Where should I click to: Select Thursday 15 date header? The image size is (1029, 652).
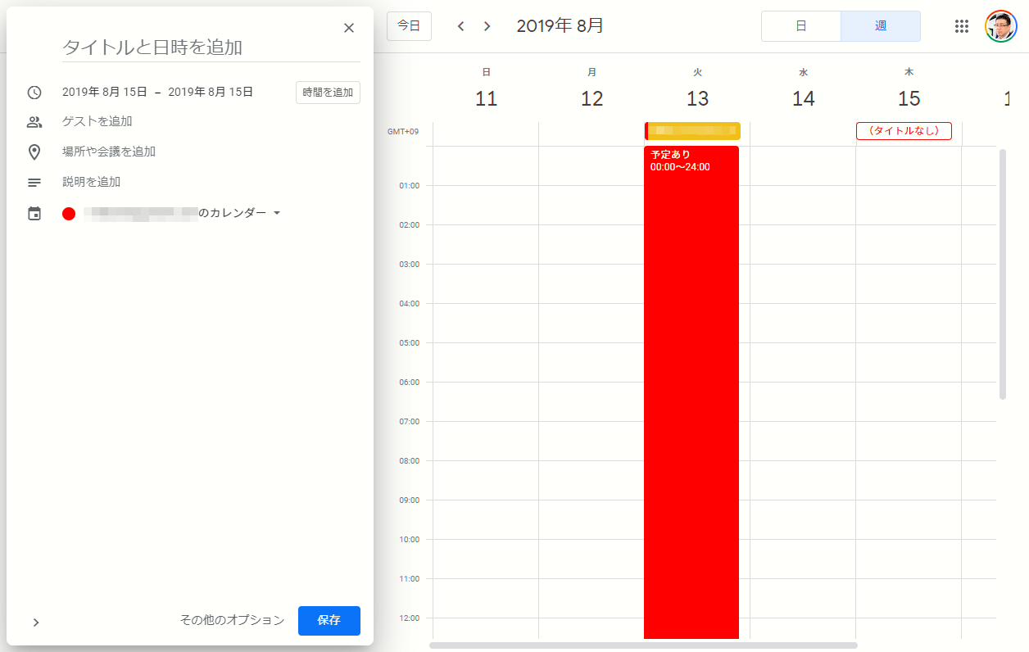[x=909, y=98]
